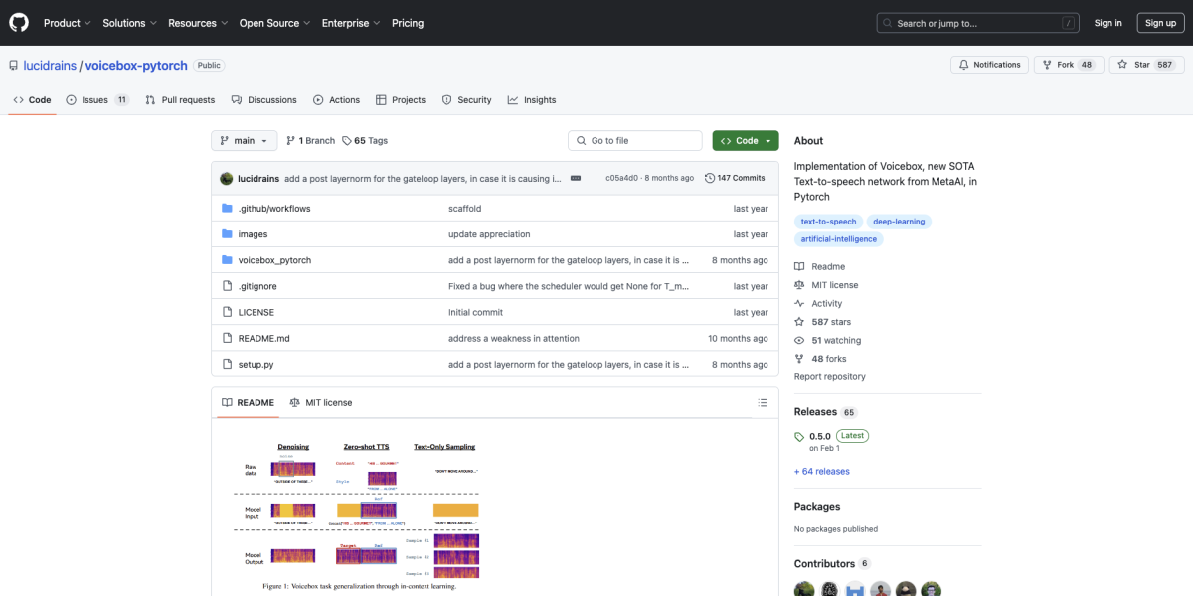Expand the green Code dropdown
The width and height of the screenshot is (1193, 596).
point(745,140)
